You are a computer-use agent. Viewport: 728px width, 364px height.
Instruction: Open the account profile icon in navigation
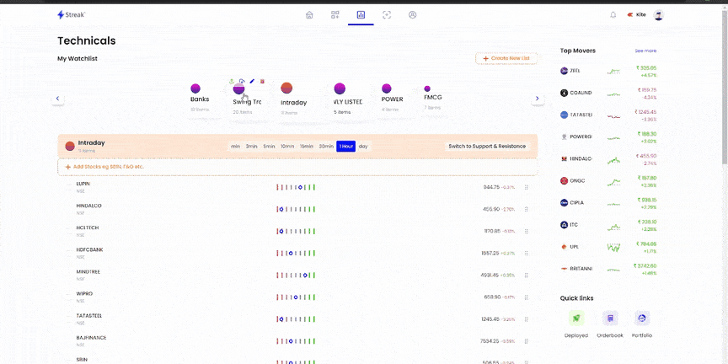412,15
